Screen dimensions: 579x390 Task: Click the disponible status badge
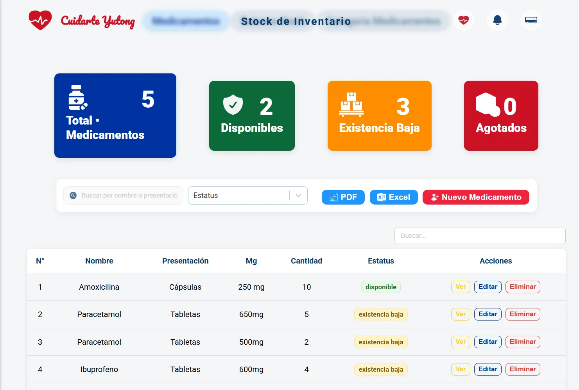click(381, 287)
